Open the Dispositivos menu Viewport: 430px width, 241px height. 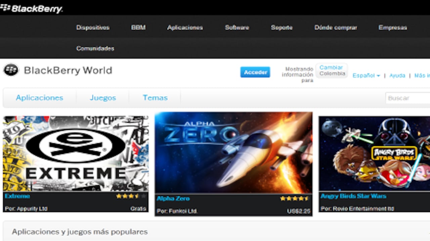click(93, 28)
